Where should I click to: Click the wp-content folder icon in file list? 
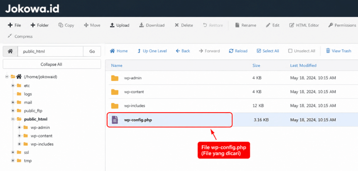[115, 92]
